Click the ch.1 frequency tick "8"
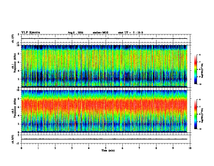 [19, 54]
